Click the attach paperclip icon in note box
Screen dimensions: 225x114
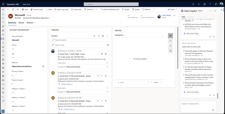108,45
